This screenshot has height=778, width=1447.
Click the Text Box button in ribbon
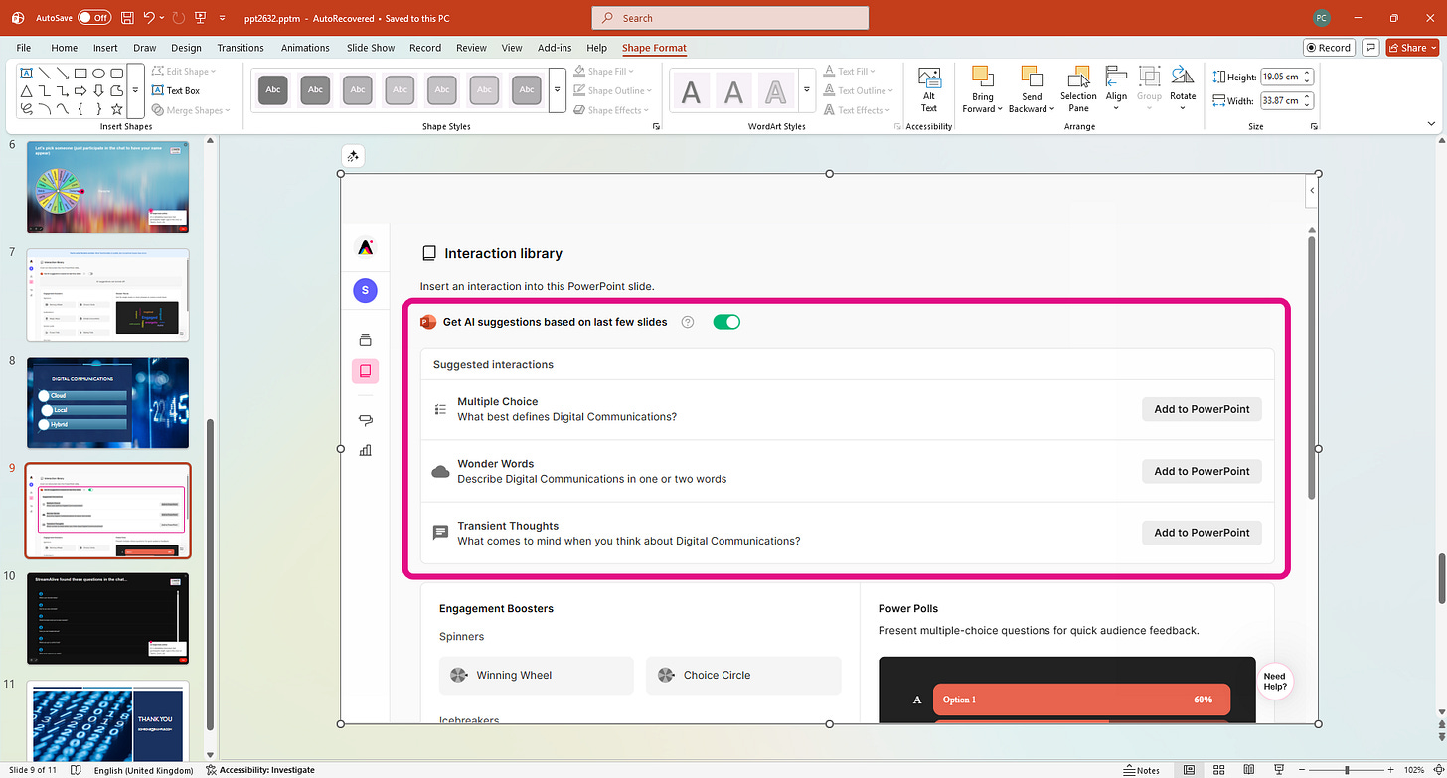pos(176,90)
